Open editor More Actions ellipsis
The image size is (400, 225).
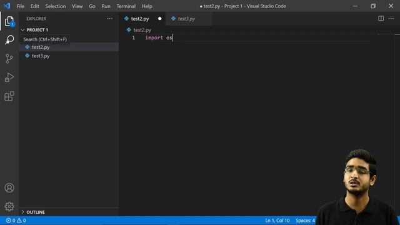pyautogui.click(x=391, y=18)
